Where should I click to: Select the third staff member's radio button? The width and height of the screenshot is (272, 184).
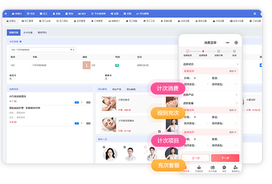145,147
